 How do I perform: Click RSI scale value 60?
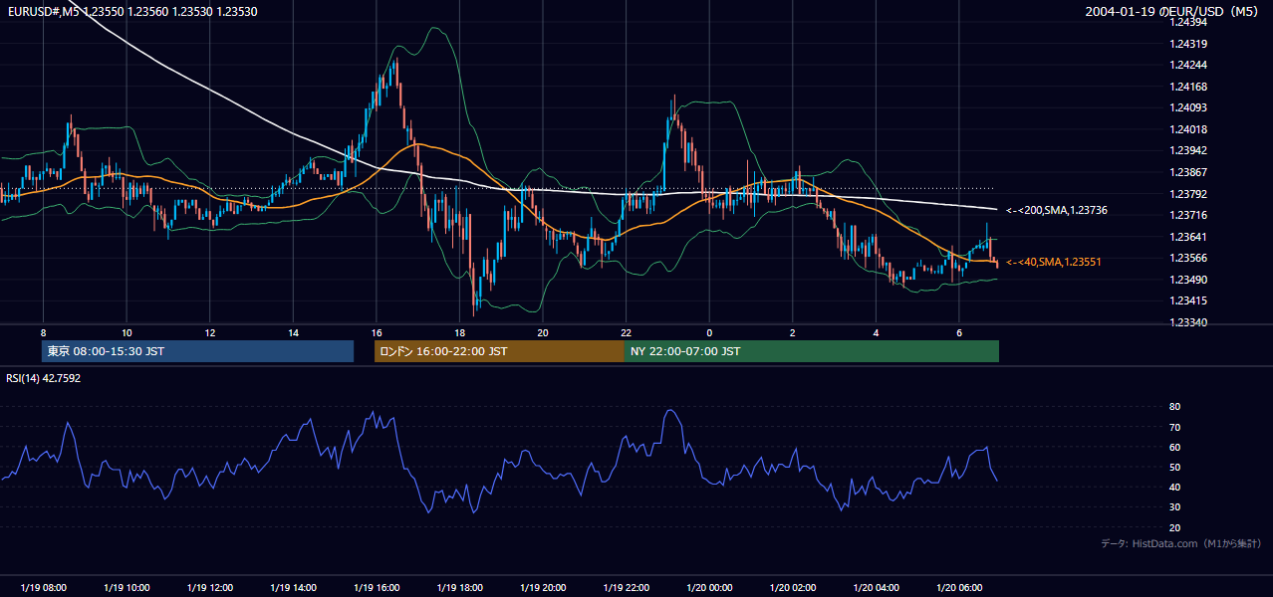[1175, 447]
